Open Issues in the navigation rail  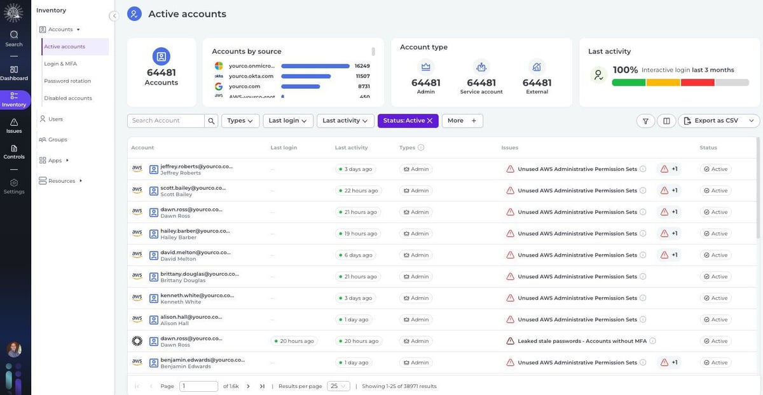pyautogui.click(x=14, y=126)
